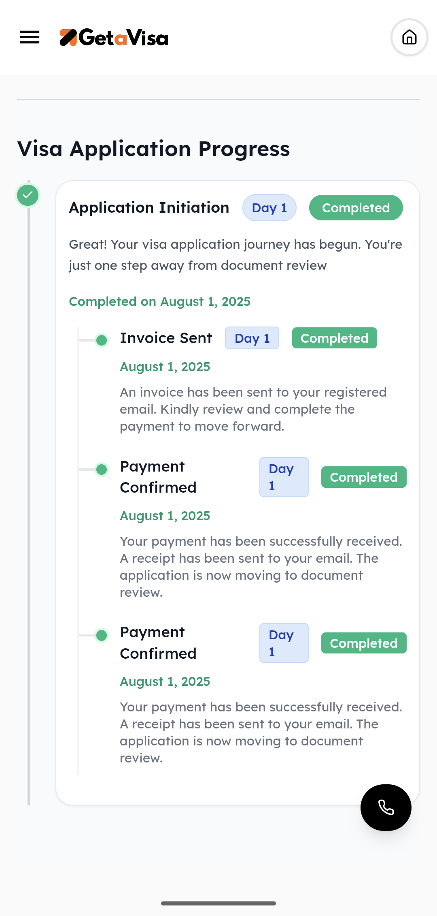Expand the Invoice Sent step details
This screenshot has height=916, width=437.
[166, 338]
